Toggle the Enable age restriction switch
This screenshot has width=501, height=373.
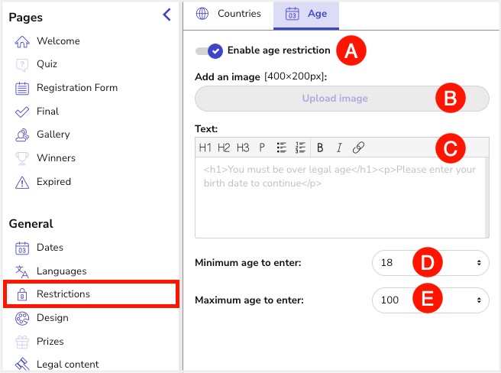tap(209, 51)
